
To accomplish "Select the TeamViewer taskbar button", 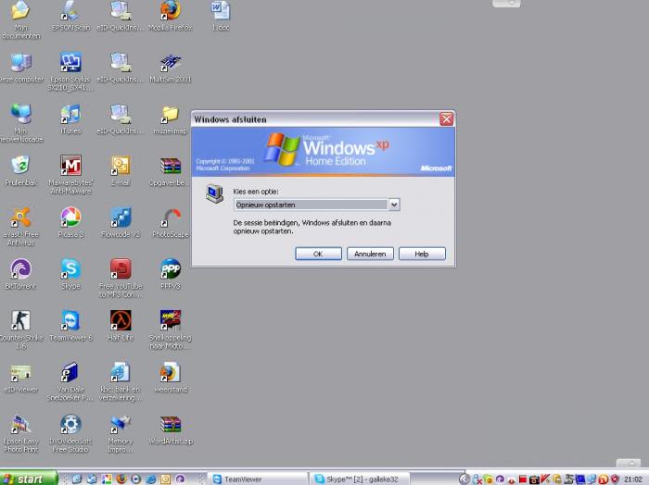I will pyautogui.click(x=258, y=479).
